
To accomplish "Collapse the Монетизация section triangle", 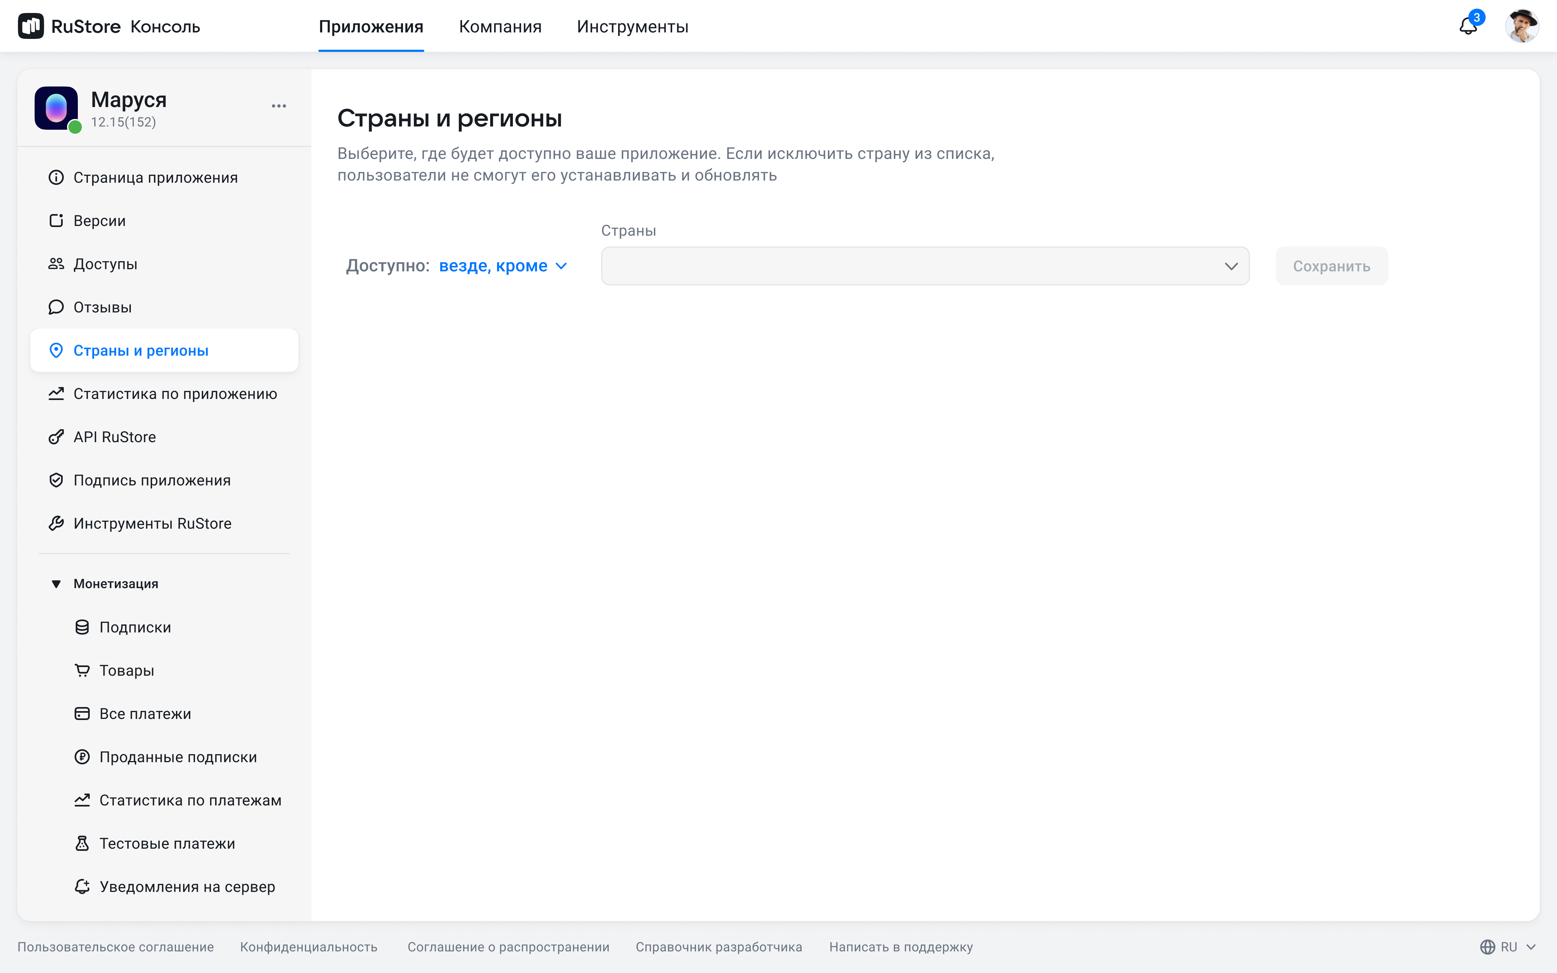I will click(x=56, y=584).
